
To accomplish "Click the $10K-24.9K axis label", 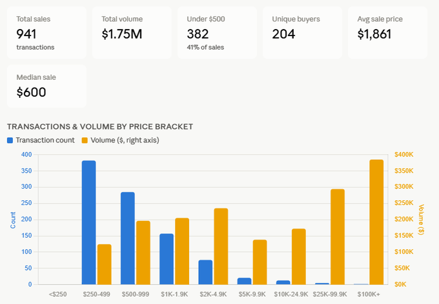I will click(291, 294).
